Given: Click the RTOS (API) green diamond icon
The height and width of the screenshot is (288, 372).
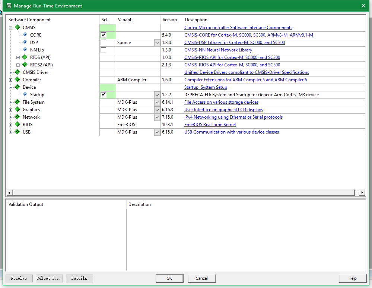Looking at the screenshot, I should tap(25, 57).
